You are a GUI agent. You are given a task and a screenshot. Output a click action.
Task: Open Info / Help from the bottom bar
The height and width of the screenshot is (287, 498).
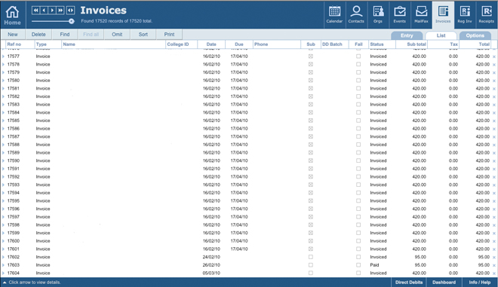coord(480,282)
